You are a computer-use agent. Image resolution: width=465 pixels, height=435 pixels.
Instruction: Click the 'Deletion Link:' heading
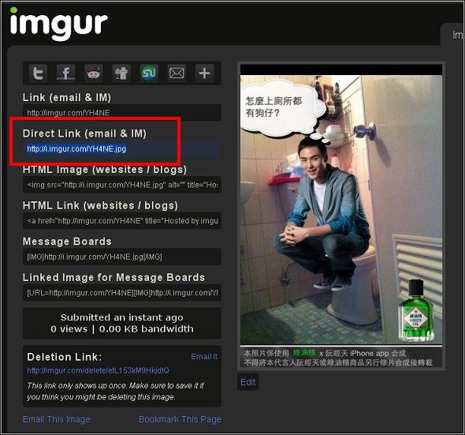coord(65,357)
